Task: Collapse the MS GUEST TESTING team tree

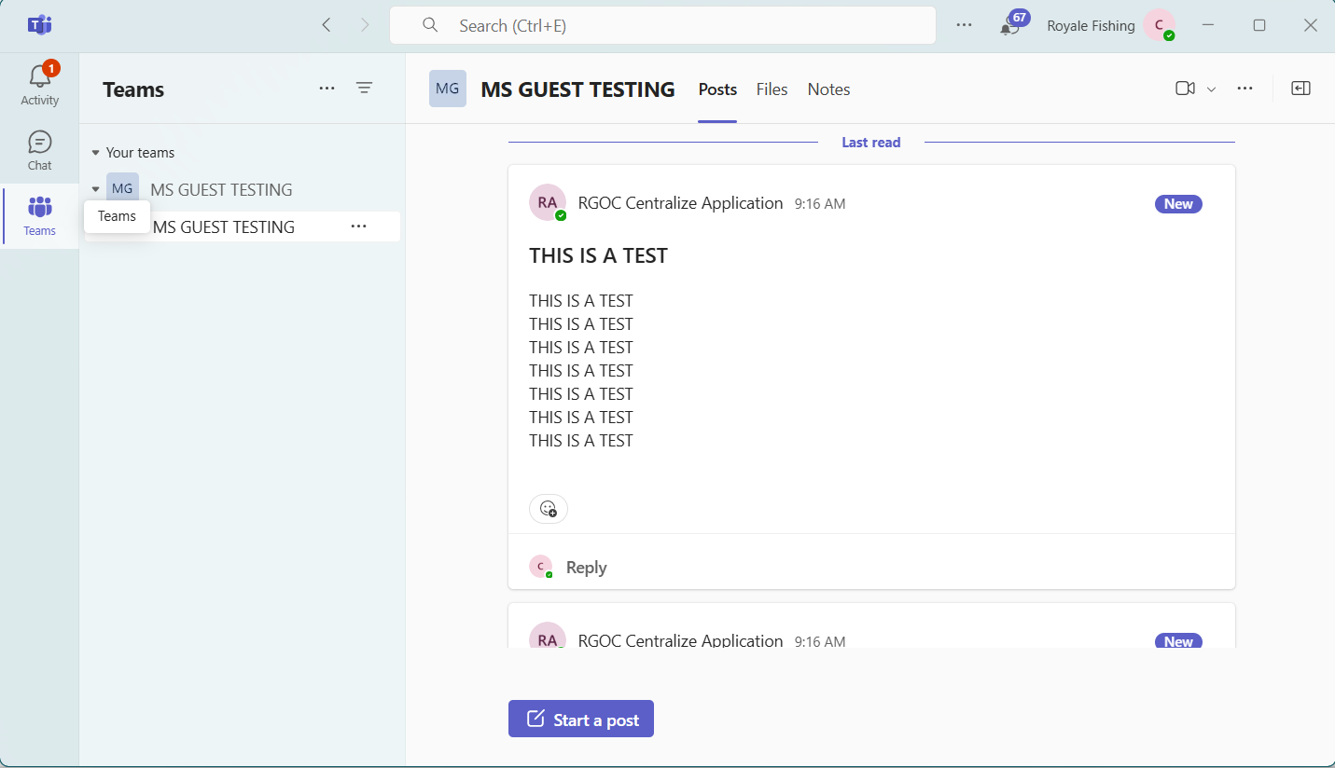Action: pyautogui.click(x=95, y=189)
